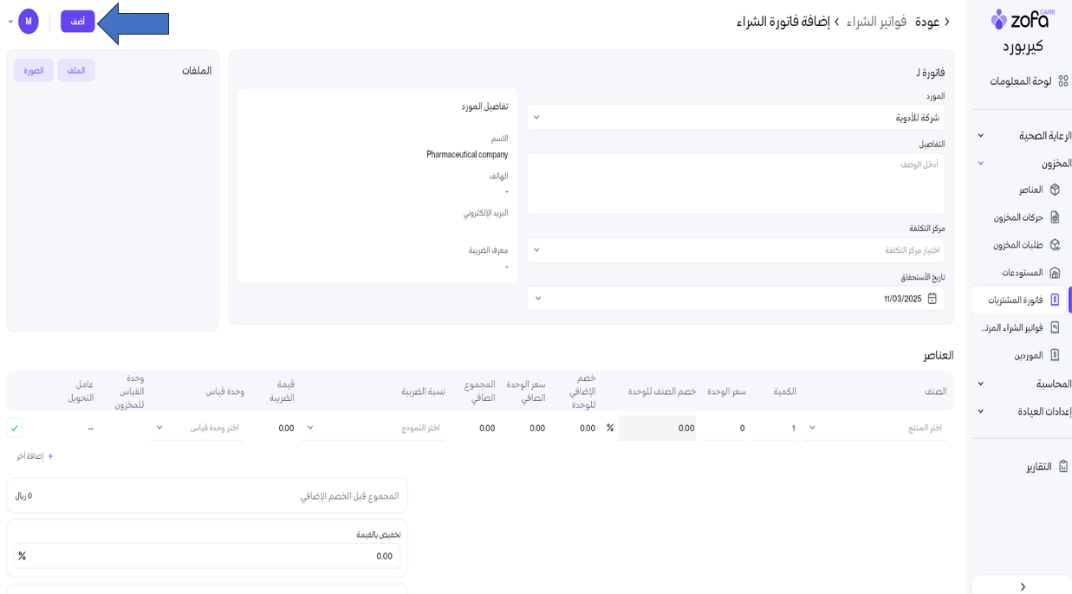This screenshot has height=594, width=1072.
Task: Click the إضافة آخر add row link
Action: 36,456
